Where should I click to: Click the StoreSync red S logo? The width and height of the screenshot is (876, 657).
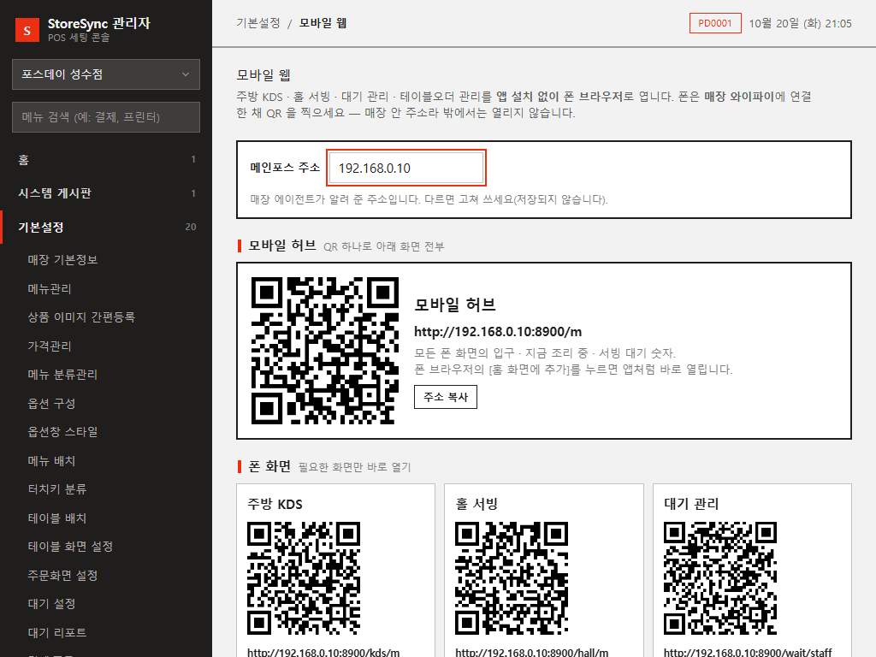point(27,30)
